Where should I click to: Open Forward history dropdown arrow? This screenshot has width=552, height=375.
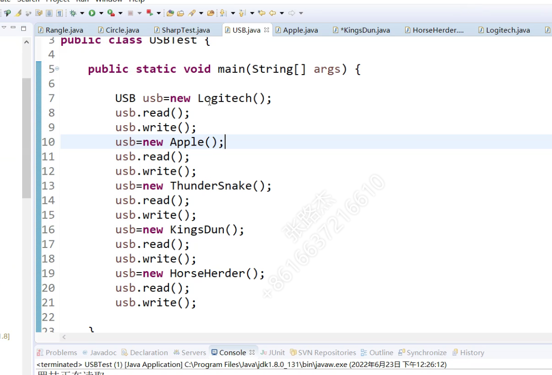[x=301, y=13]
